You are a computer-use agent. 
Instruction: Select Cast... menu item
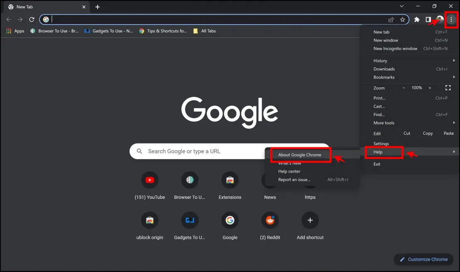(410, 106)
